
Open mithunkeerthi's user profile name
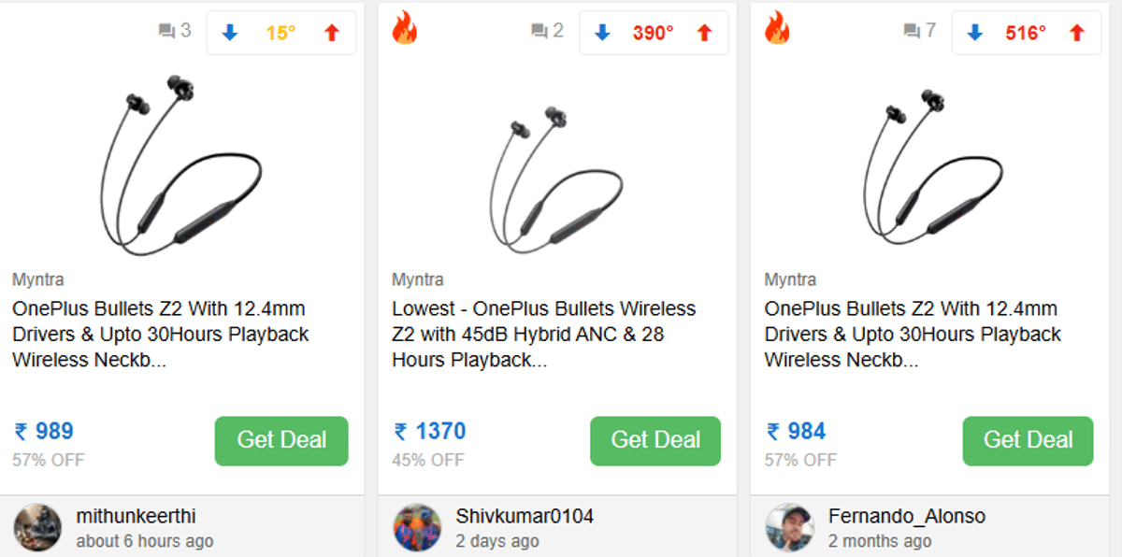pyautogui.click(x=136, y=516)
